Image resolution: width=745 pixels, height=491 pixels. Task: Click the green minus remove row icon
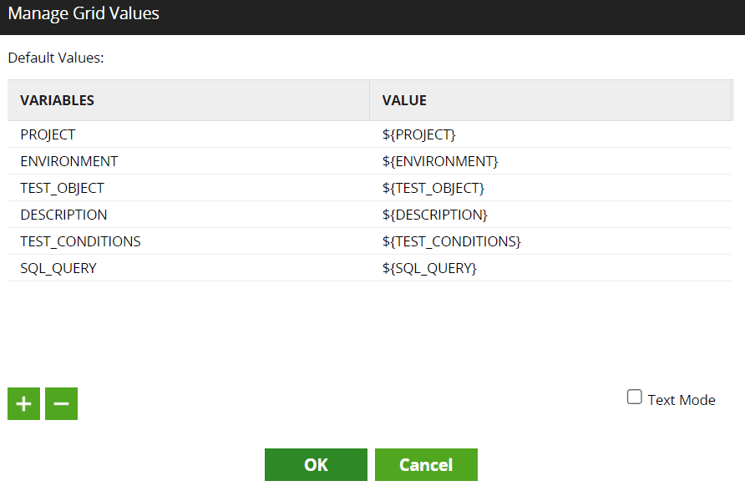point(61,404)
